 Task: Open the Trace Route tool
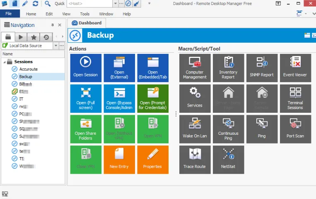point(195,160)
